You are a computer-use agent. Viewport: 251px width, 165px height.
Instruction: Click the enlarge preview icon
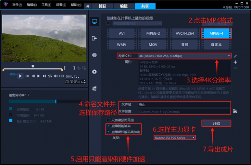(x=84, y=68)
